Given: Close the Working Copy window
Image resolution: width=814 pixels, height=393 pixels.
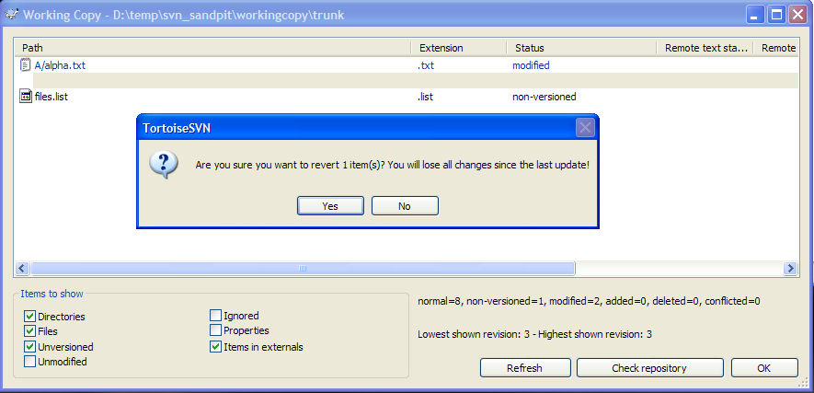Looking at the screenshot, I should click(797, 15).
